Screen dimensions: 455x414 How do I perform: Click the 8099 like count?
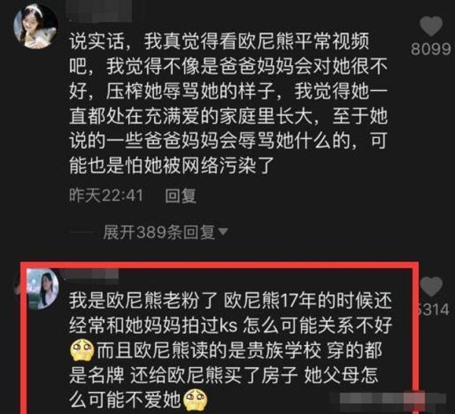coord(431,49)
